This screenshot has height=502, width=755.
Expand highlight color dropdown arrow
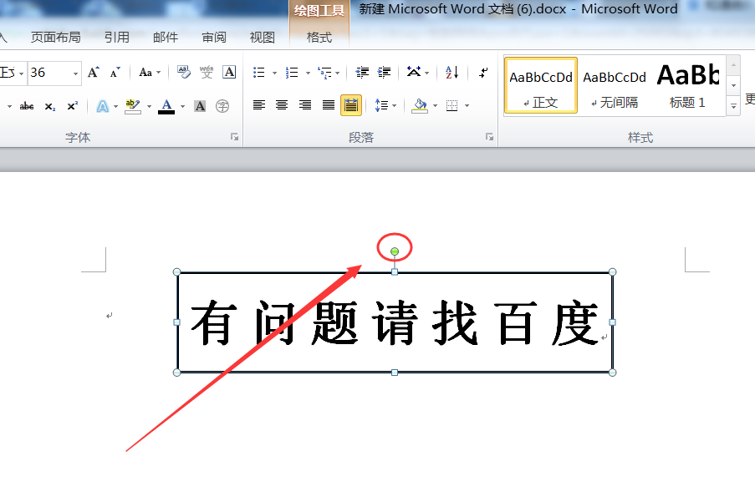click(149, 106)
